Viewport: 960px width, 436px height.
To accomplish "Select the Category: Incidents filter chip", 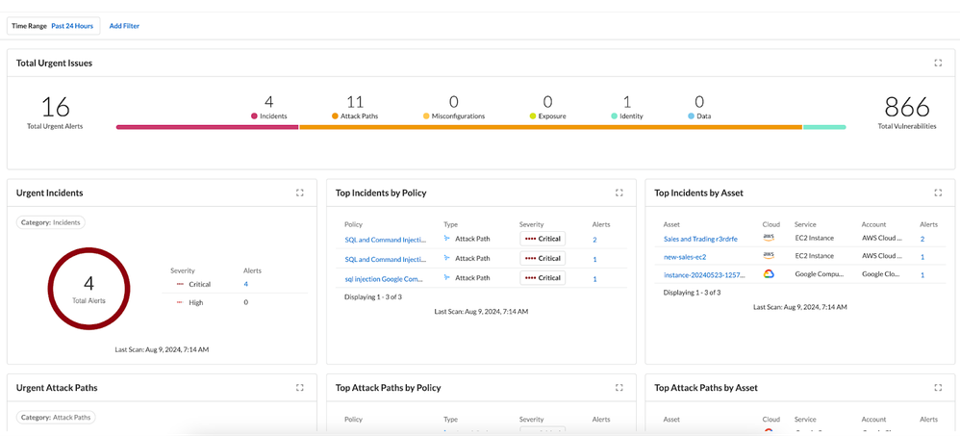I will click(x=51, y=222).
